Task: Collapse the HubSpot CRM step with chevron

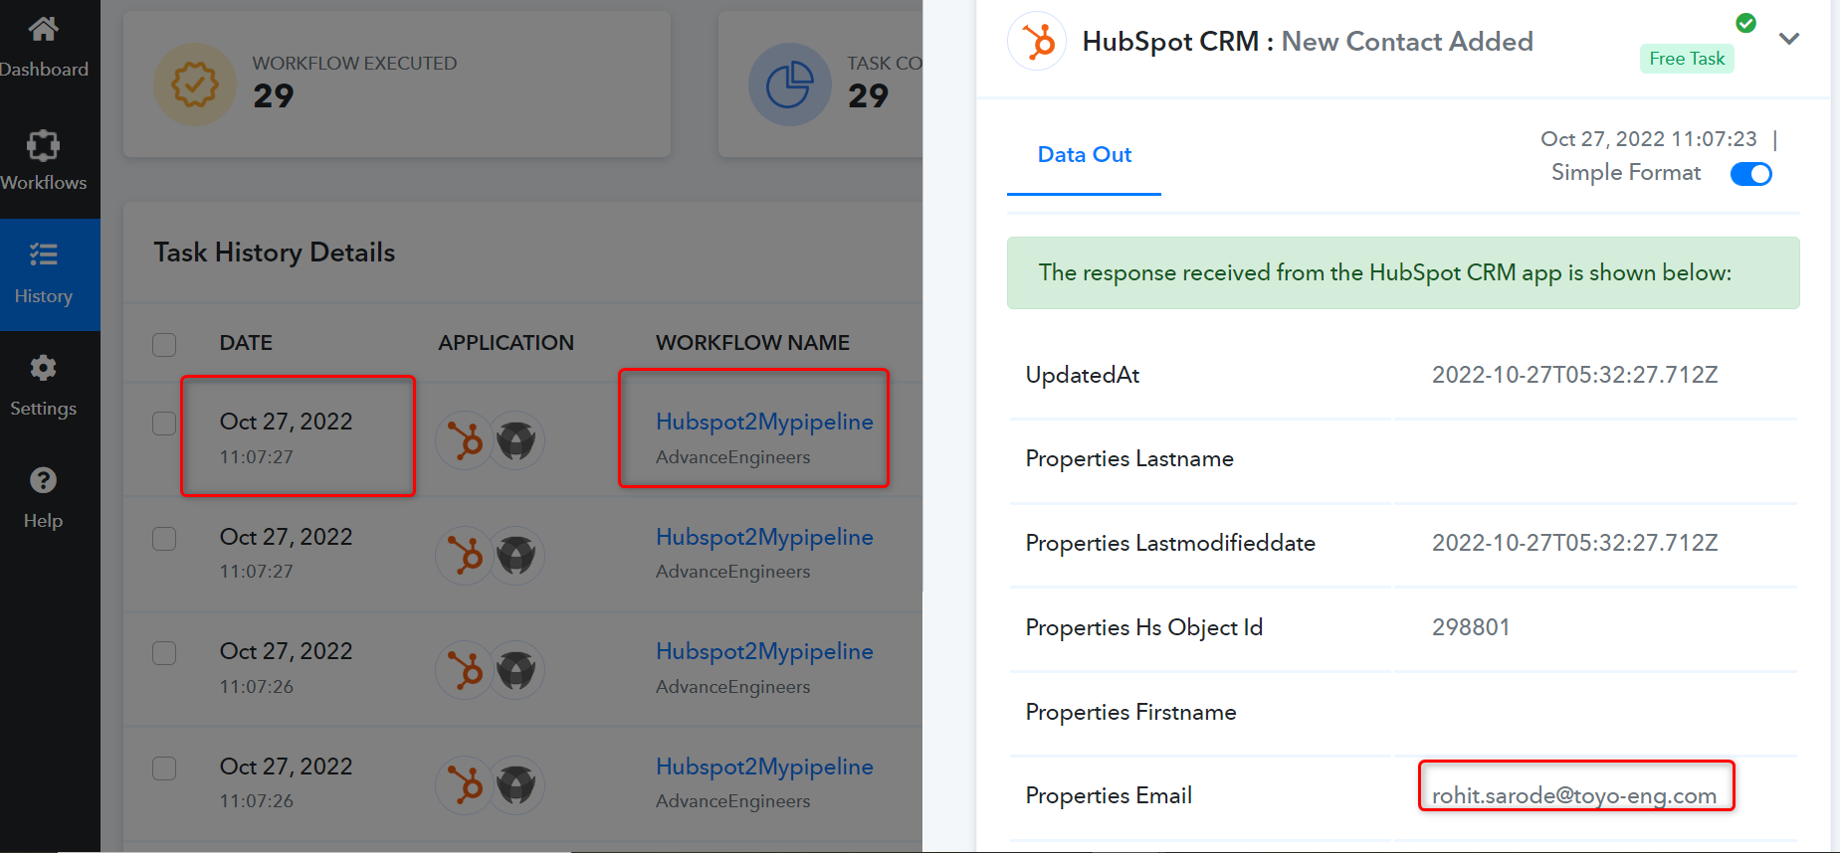Action: pos(1789,39)
